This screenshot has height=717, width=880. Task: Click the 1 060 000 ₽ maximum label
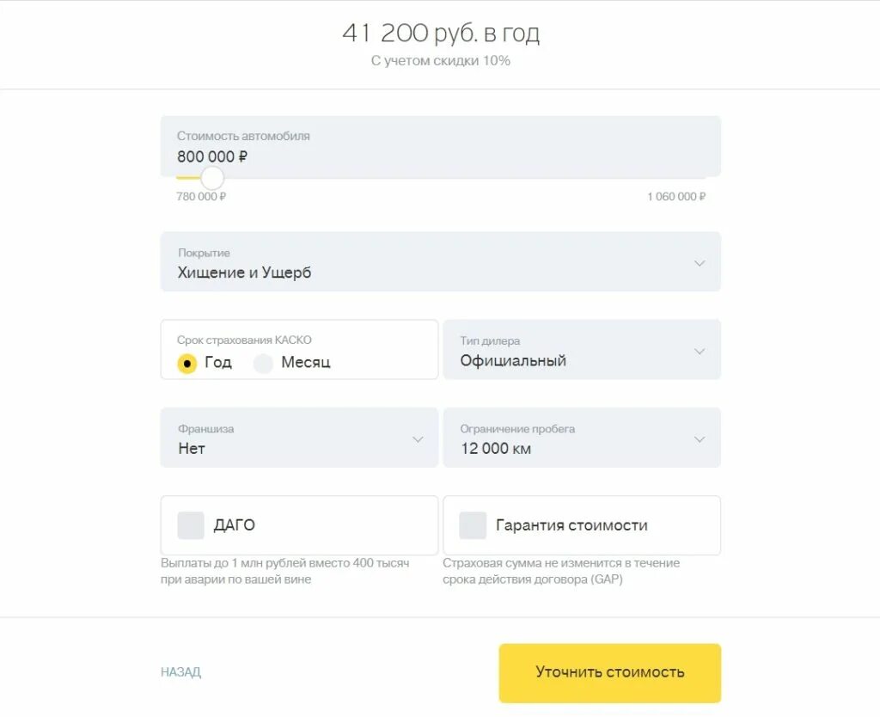click(x=676, y=197)
